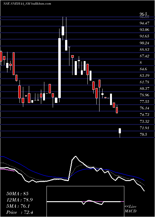Select the 71.91 price axis label
This screenshot has width=155, height=217.
point(144,128)
